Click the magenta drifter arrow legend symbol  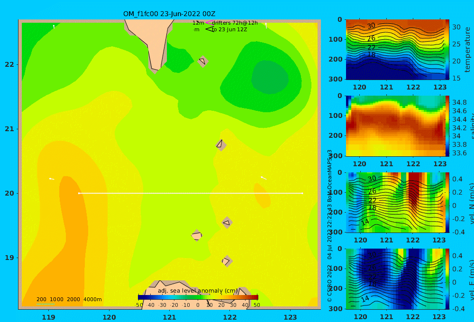(x=209, y=23)
